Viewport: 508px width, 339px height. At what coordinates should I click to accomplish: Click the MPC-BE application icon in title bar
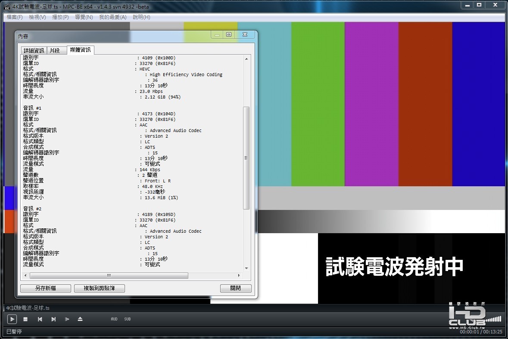(7, 6)
